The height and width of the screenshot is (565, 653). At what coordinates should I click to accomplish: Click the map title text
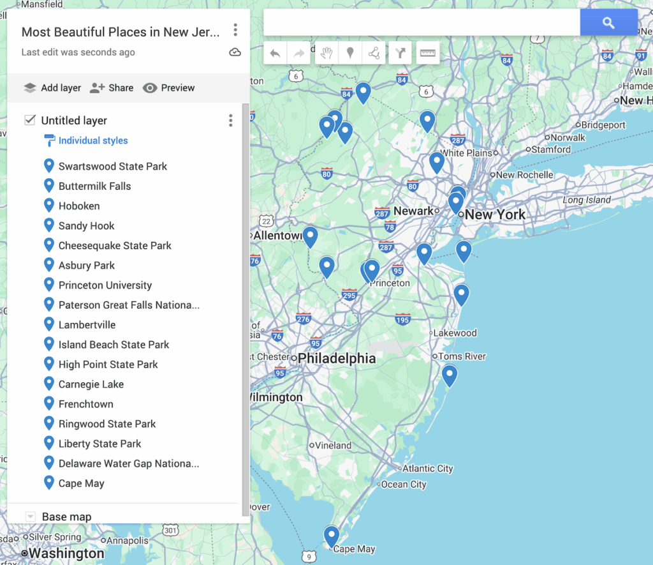coord(121,32)
